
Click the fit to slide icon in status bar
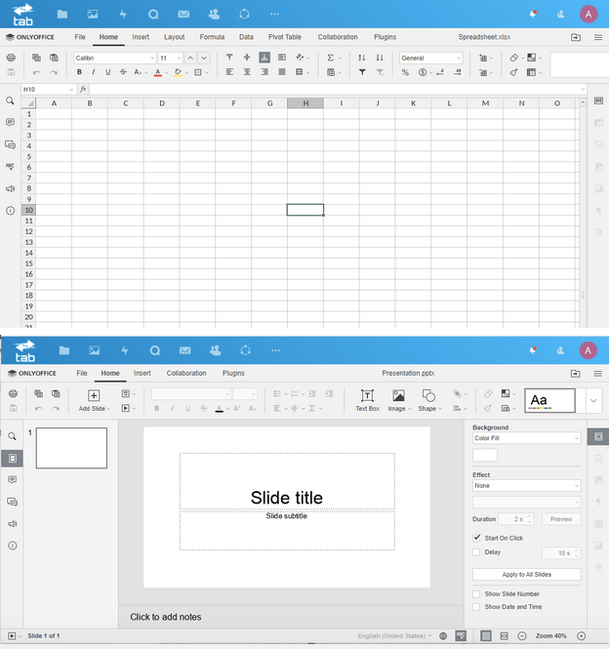coord(486,635)
